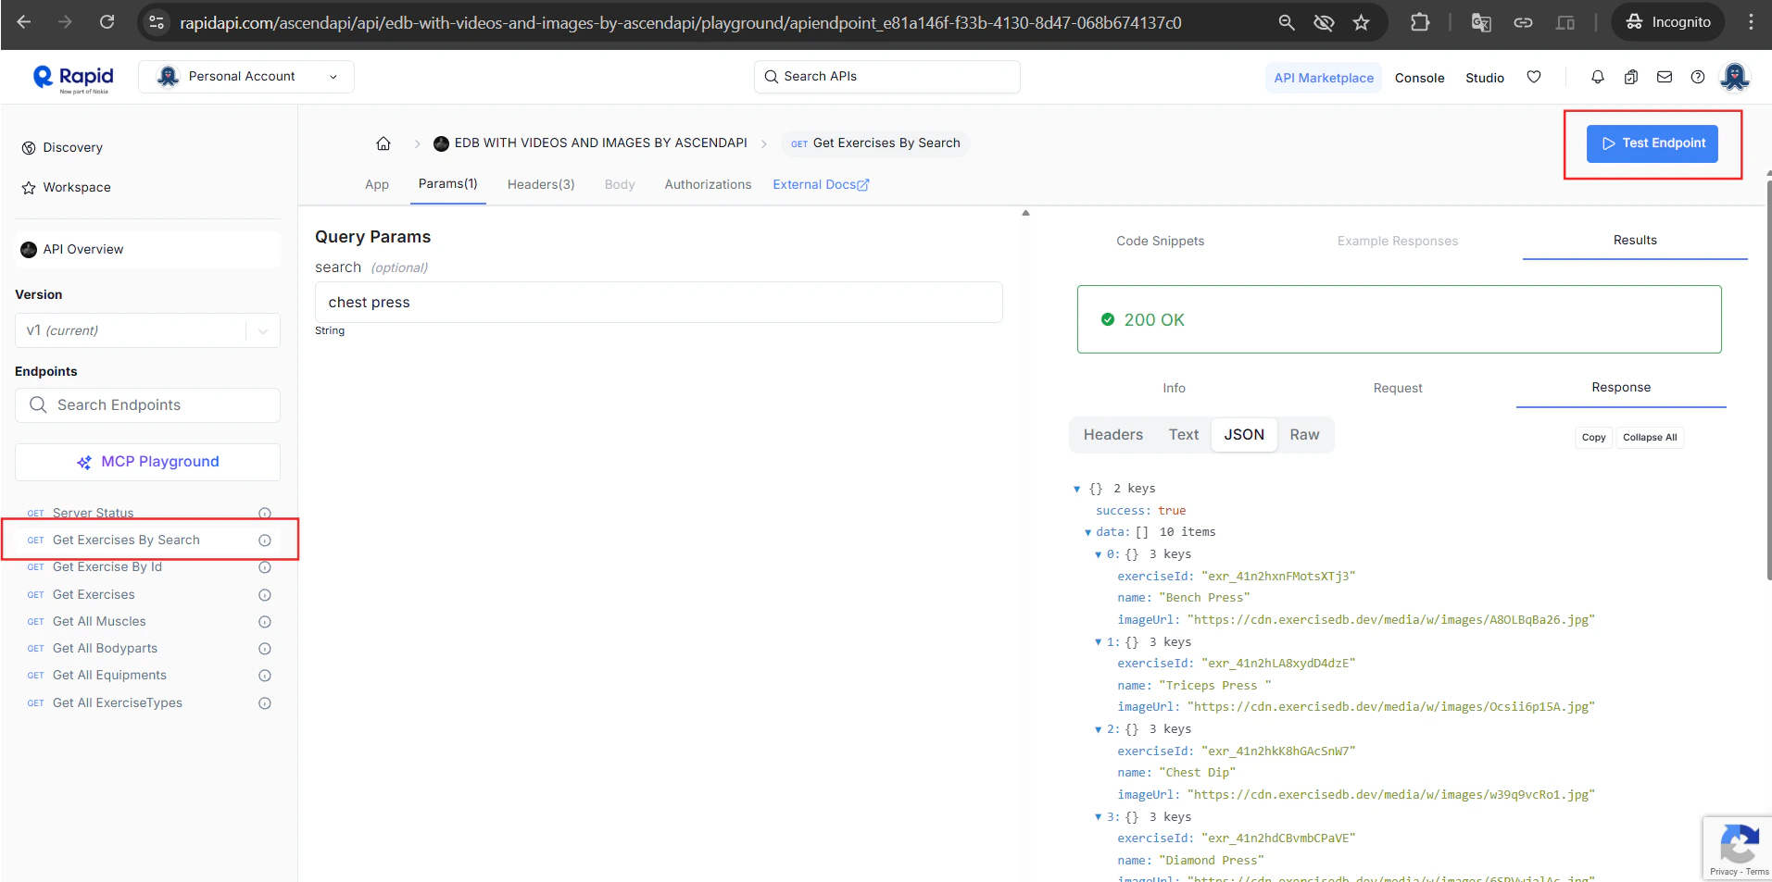
Task: Click the Rapid logo in the top left
Action: (x=72, y=77)
